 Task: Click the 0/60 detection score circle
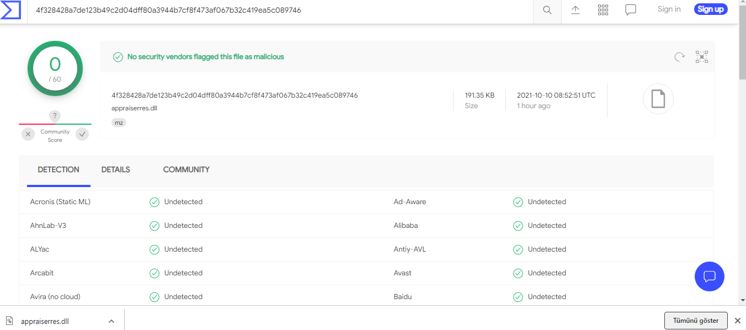(x=55, y=68)
